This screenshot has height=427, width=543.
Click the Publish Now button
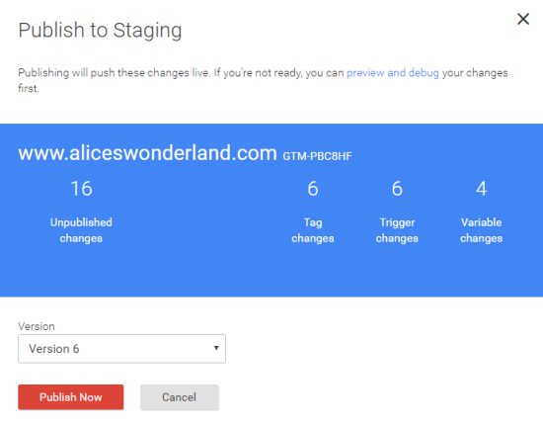[71, 397]
